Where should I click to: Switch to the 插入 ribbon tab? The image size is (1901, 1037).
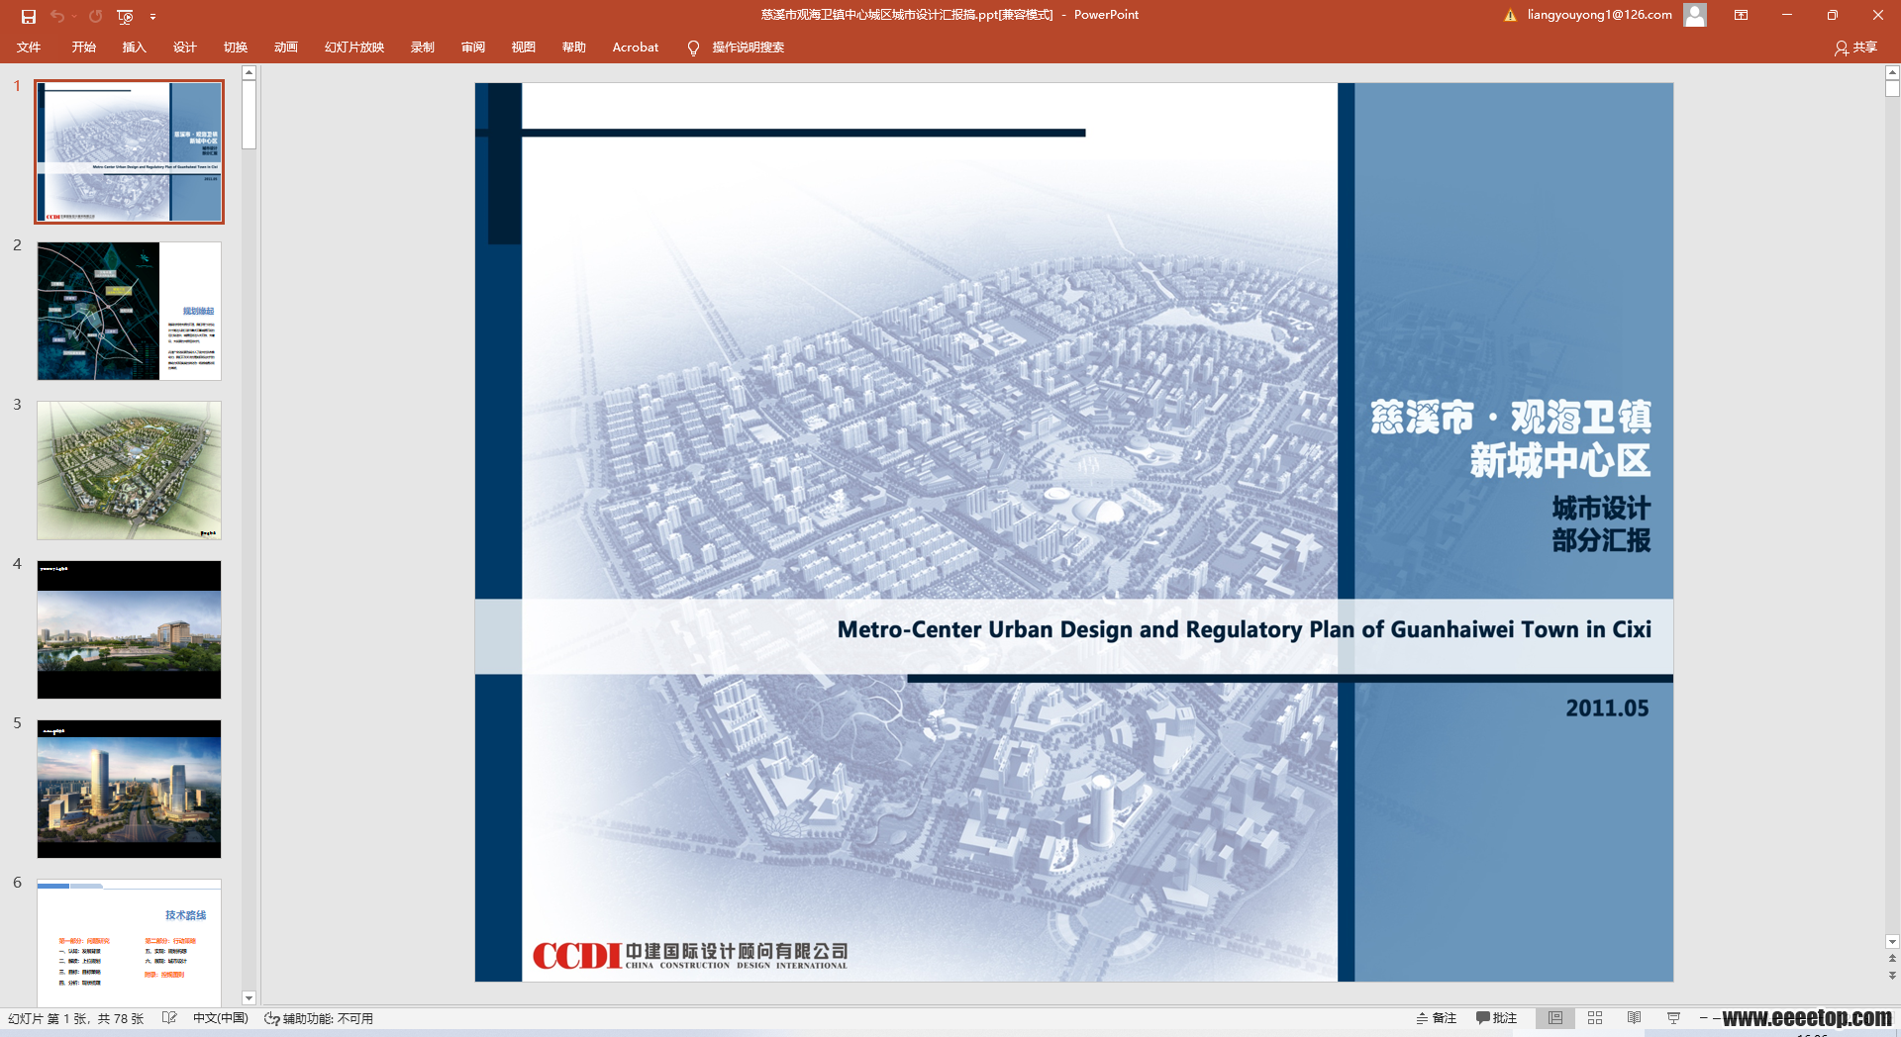click(x=134, y=47)
